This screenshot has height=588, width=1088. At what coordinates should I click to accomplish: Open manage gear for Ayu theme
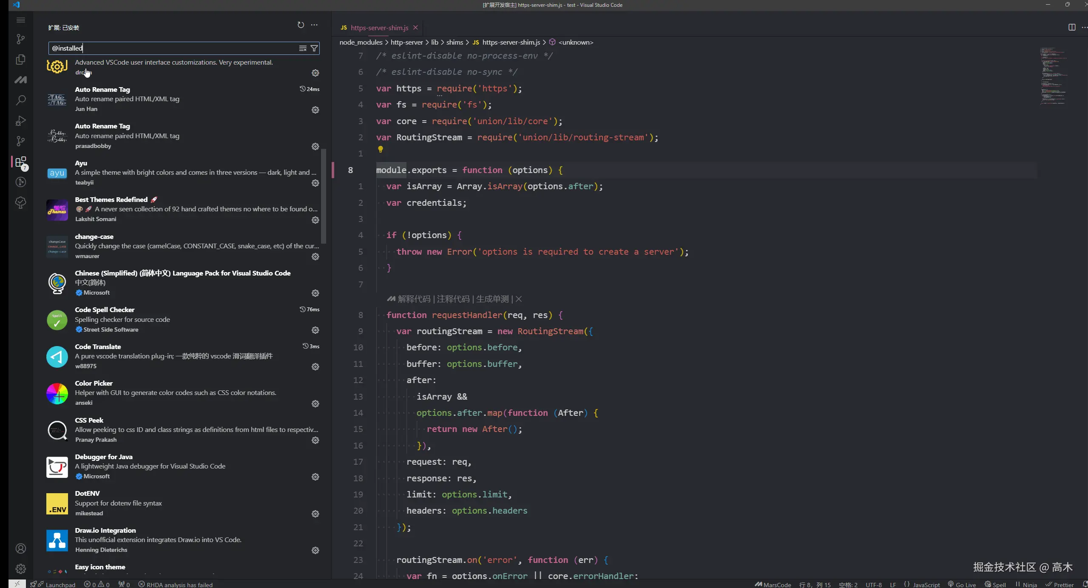coord(315,183)
